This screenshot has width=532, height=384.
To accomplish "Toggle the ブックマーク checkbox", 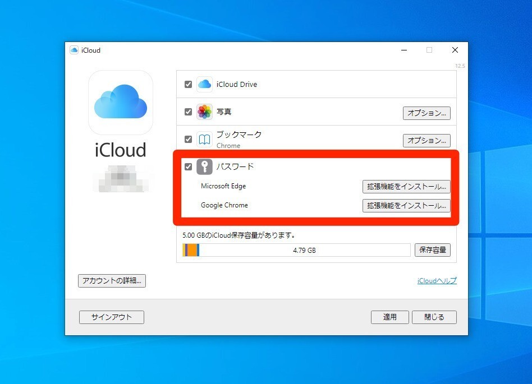I will click(x=188, y=139).
